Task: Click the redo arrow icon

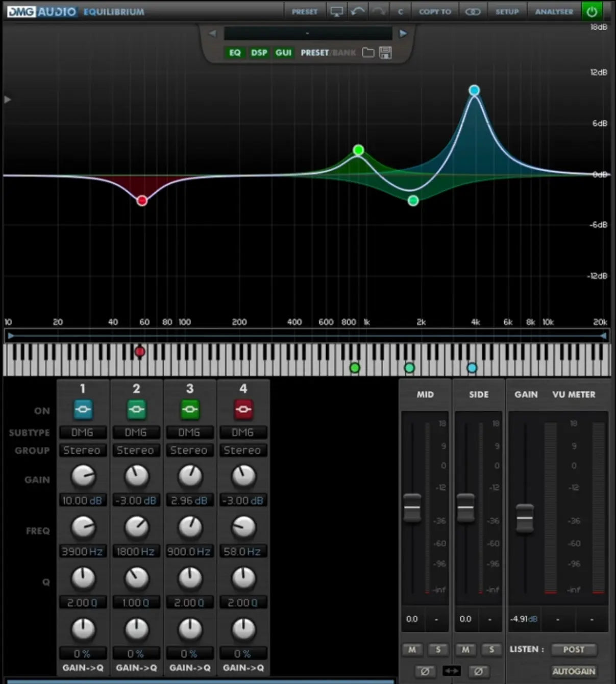Action: pos(378,11)
